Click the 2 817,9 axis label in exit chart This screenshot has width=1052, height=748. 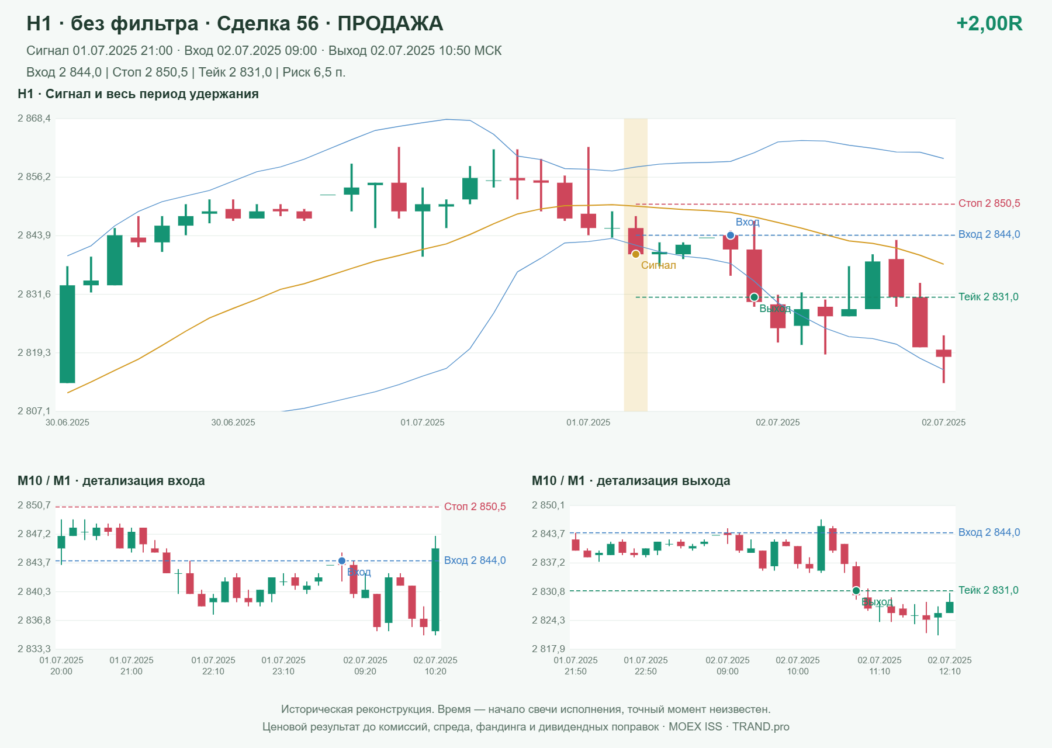coord(548,649)
